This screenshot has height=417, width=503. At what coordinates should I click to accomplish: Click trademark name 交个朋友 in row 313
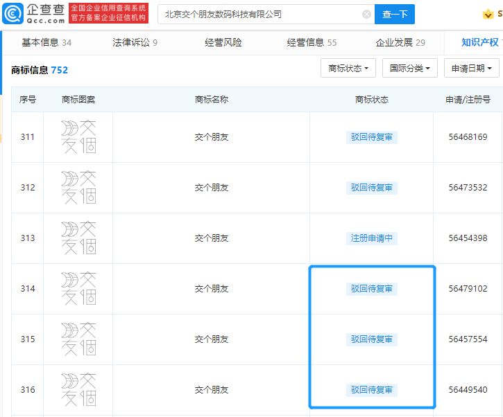pos(212,238)
